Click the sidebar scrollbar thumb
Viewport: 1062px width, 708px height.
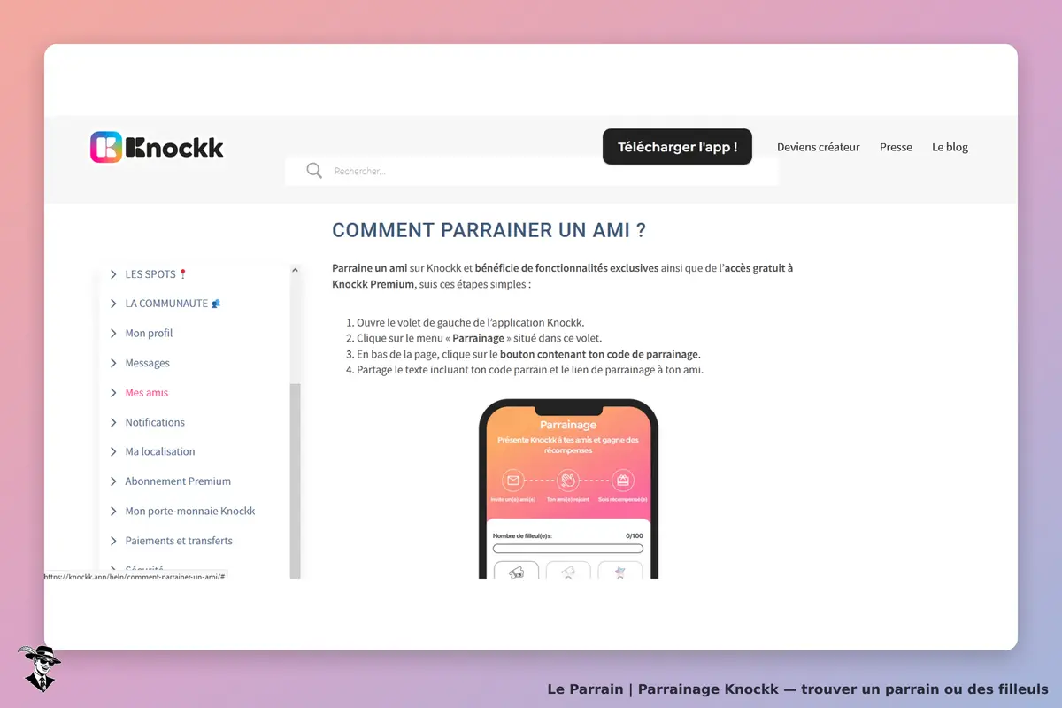(x=296, y=481)
